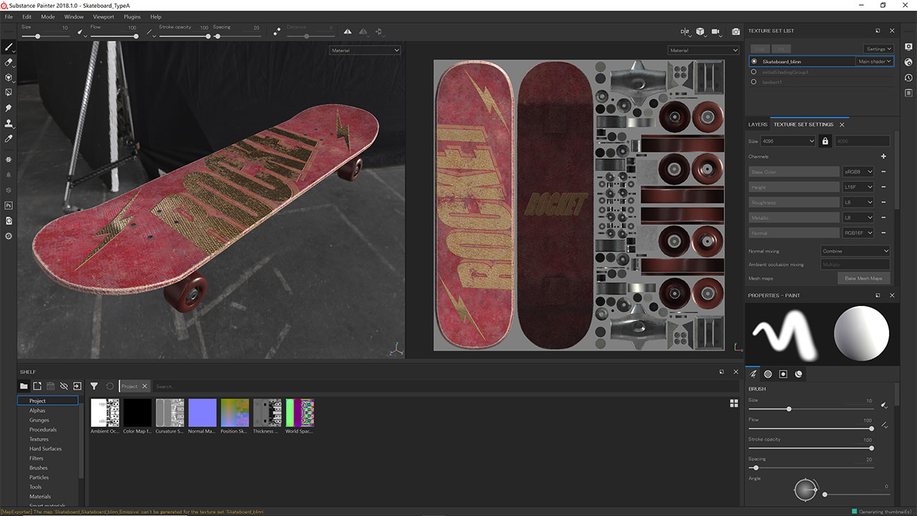Adjust Brush Flow slider in properties panel
The width and height of the screenshot is (917, 516).
point(810,429)
